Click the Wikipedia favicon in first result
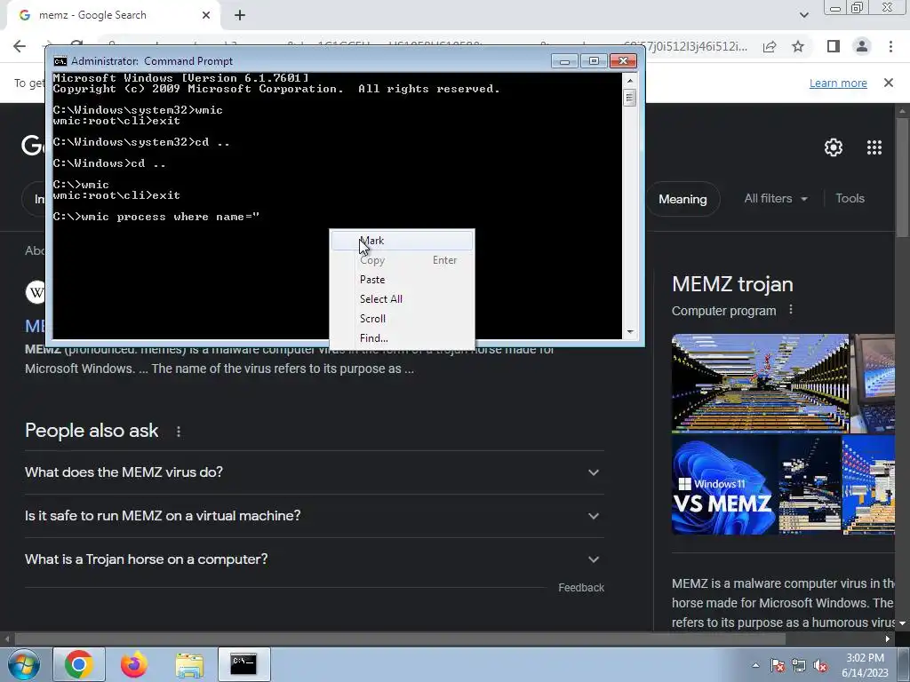The height and width of the screenshot is (682, 910). [x=36, y=291]
